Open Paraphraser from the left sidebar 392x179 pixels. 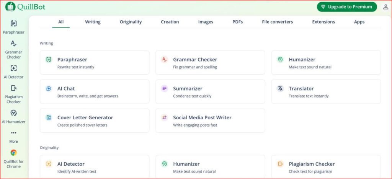tap(14, 27)
